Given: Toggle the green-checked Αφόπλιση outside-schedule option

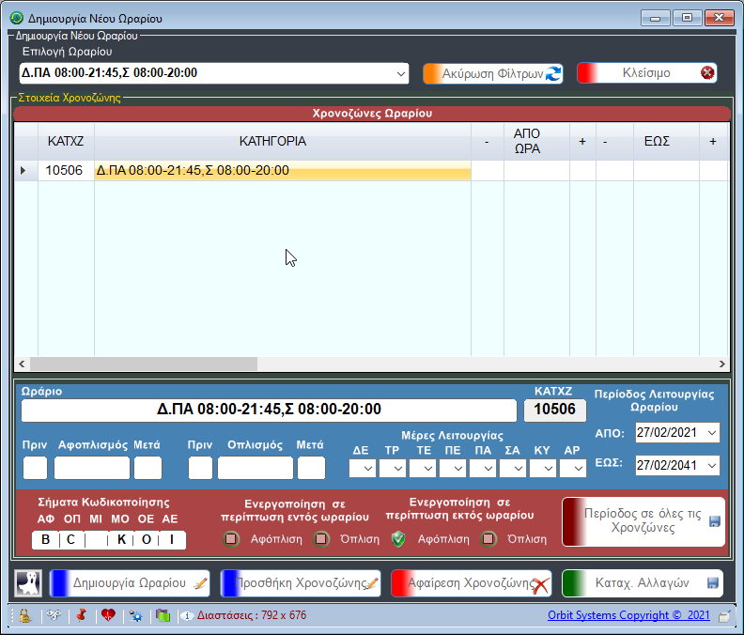Looking at the screenshot, I should (398, 539).
